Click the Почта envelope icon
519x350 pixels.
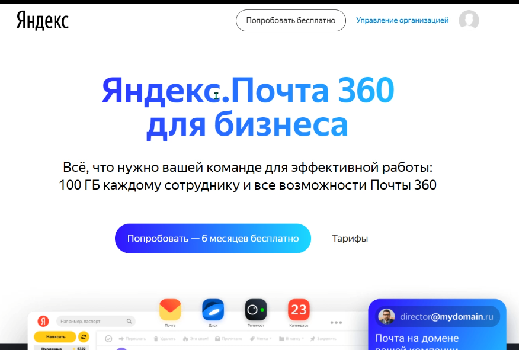tap(170, 310)
